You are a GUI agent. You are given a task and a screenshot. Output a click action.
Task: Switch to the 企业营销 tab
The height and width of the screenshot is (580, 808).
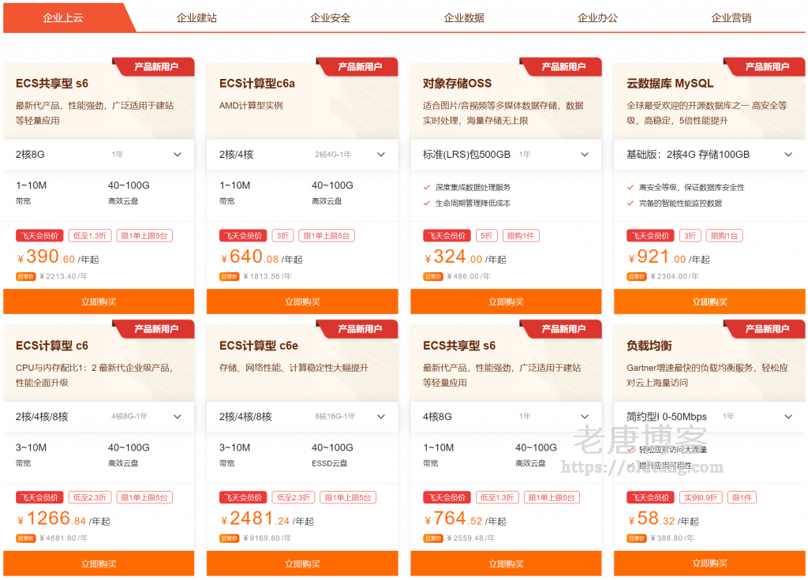tap(731, 18)
